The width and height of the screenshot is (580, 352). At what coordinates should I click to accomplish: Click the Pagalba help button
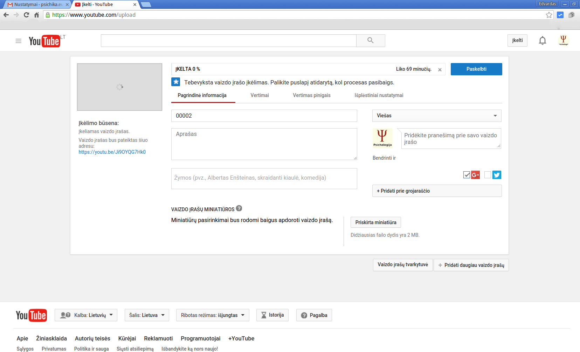[x=314, y=315]
